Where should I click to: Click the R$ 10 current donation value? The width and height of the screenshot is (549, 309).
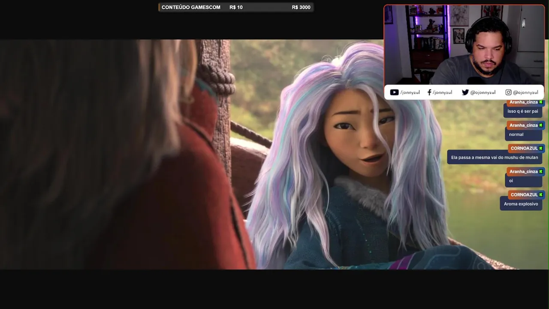coord(236,7)
